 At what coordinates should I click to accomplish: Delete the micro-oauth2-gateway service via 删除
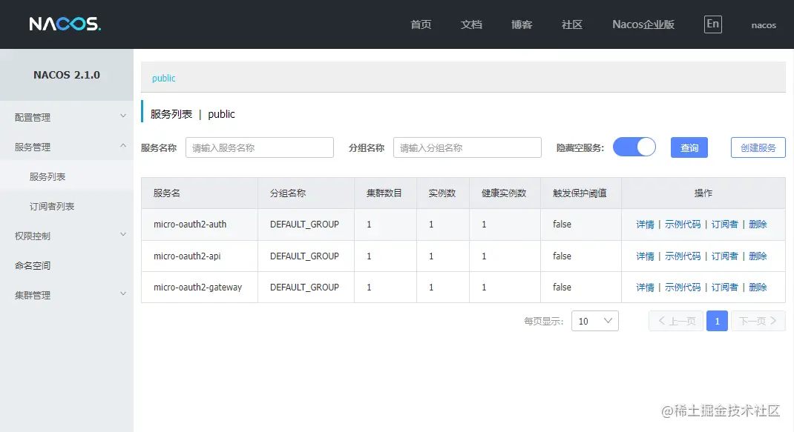pyautogui.click(x=757, y=288)
